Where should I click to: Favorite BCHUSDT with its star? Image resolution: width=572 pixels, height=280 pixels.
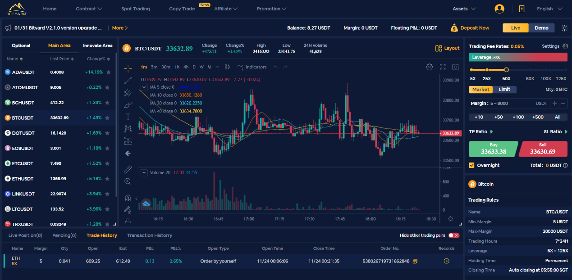coord(108,103)
